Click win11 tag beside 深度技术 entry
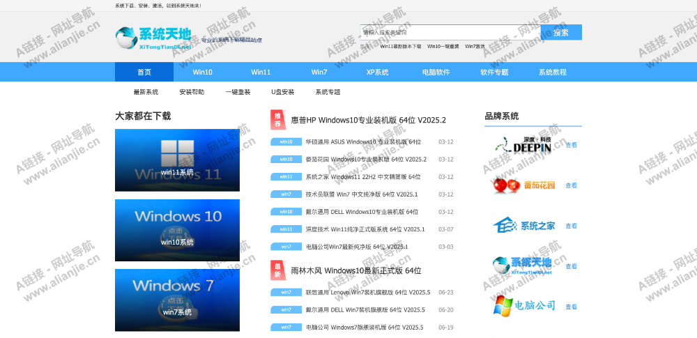This screenshot has height=338, width=697. click(x=286, y=229)
